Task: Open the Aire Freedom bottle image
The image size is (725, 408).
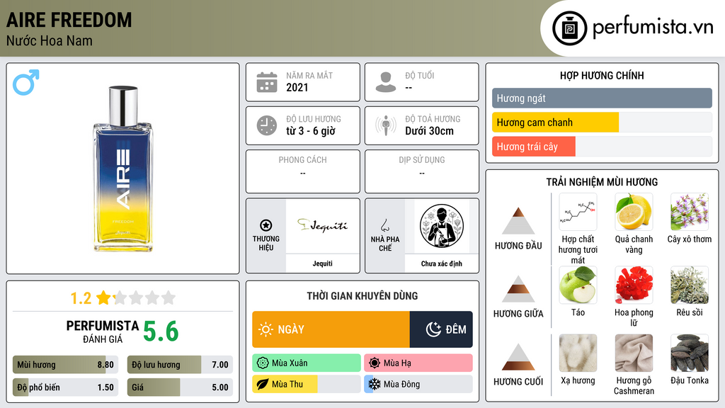Action: (123, 169)
